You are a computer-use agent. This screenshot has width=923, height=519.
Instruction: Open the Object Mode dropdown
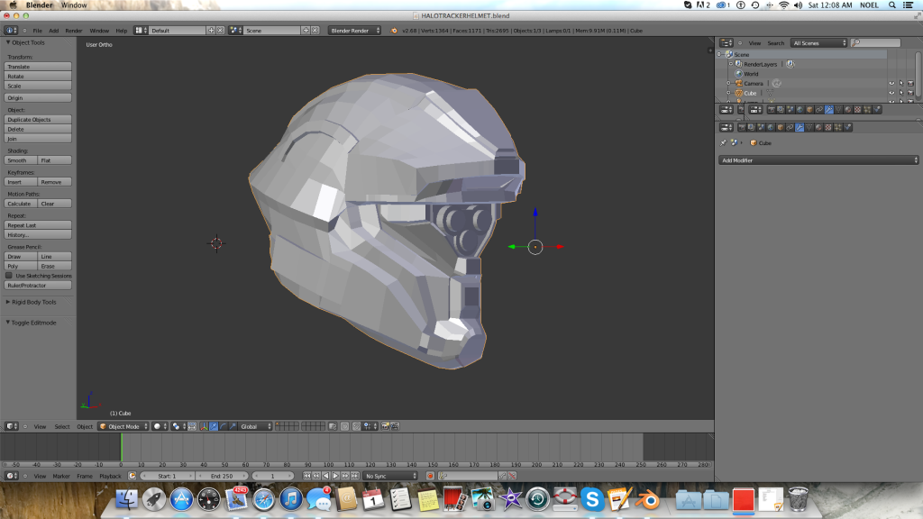(x=123, y=426)
